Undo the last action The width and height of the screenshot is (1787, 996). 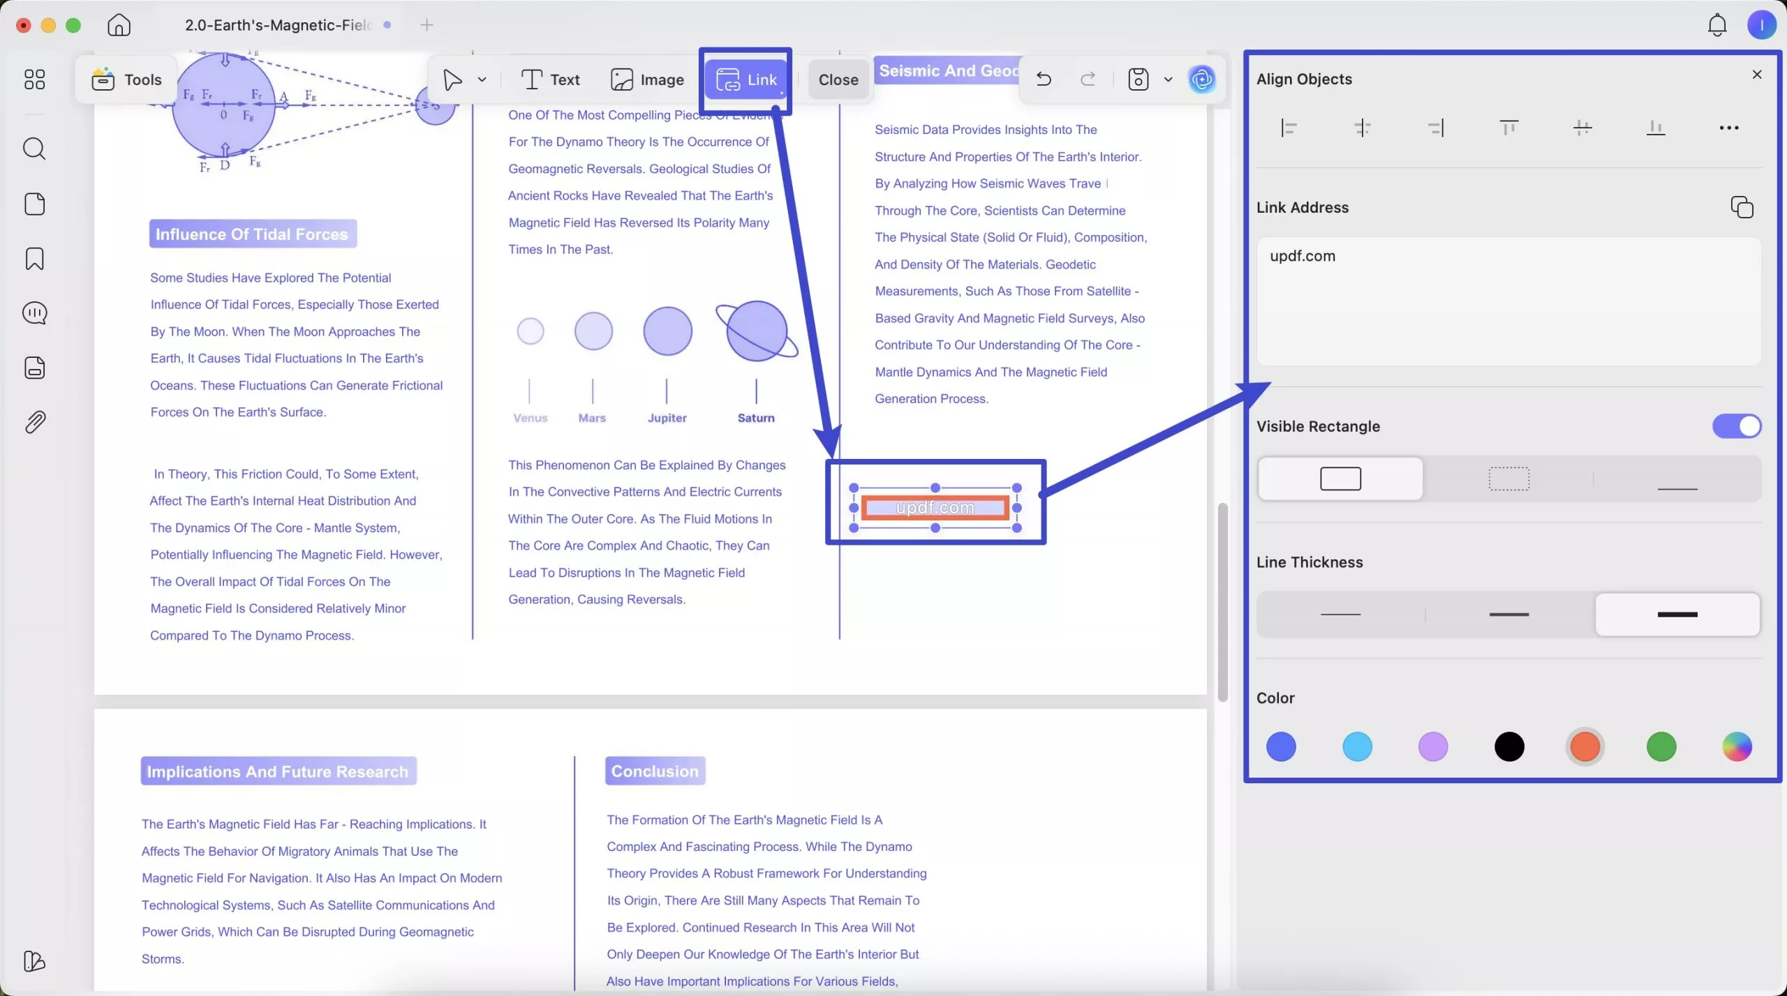tap(1043, 79)
